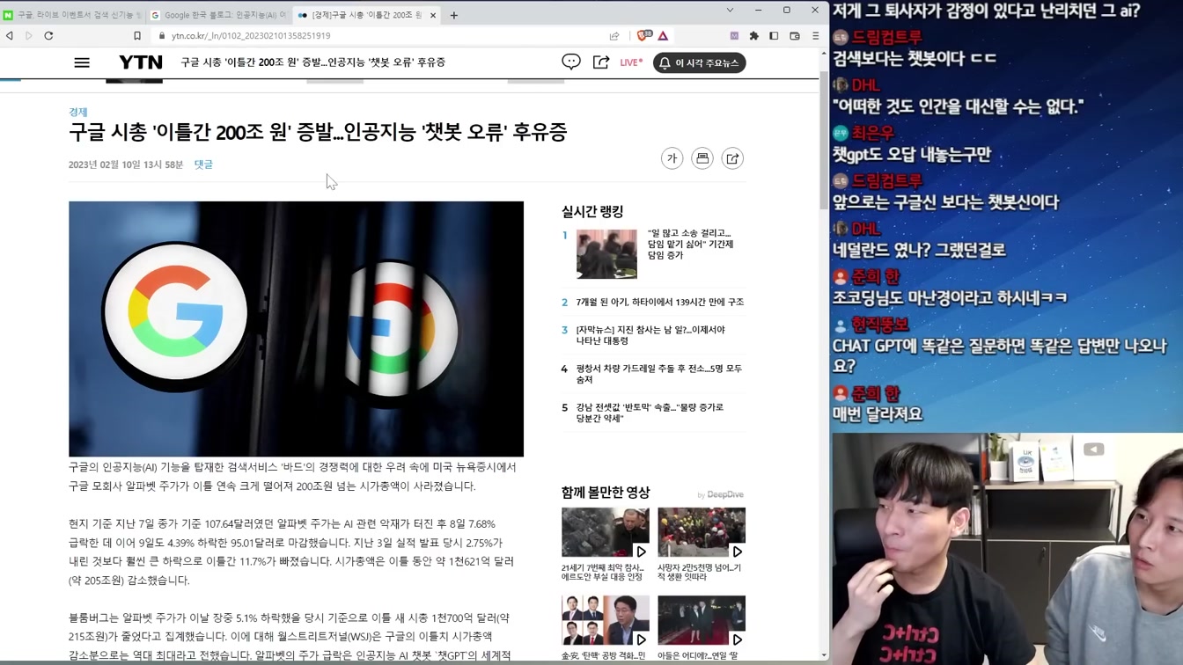Open the extensions puzzle icon
This screenshot has height=665, width=1183.
click(754, 36)
